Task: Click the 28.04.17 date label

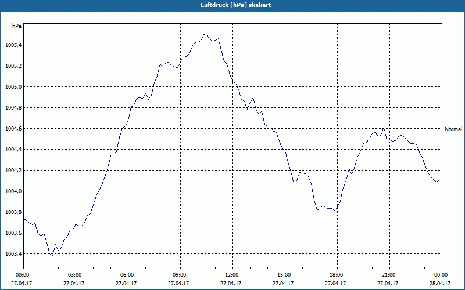Action: (x=440, y=283)
